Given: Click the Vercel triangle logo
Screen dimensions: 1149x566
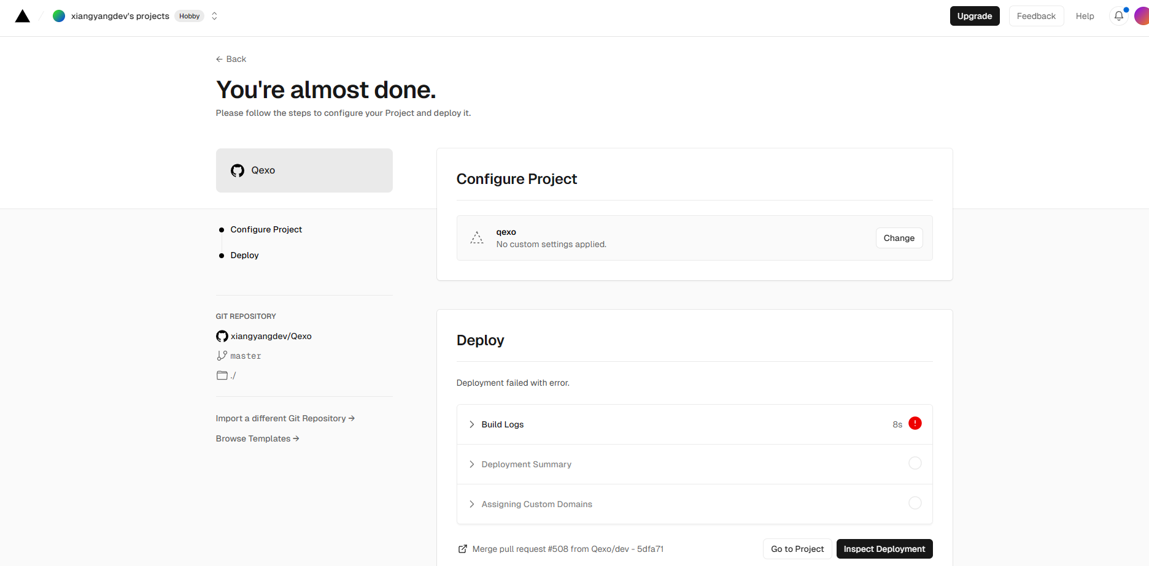Looking at the screenshot, I should click(23, 16).
